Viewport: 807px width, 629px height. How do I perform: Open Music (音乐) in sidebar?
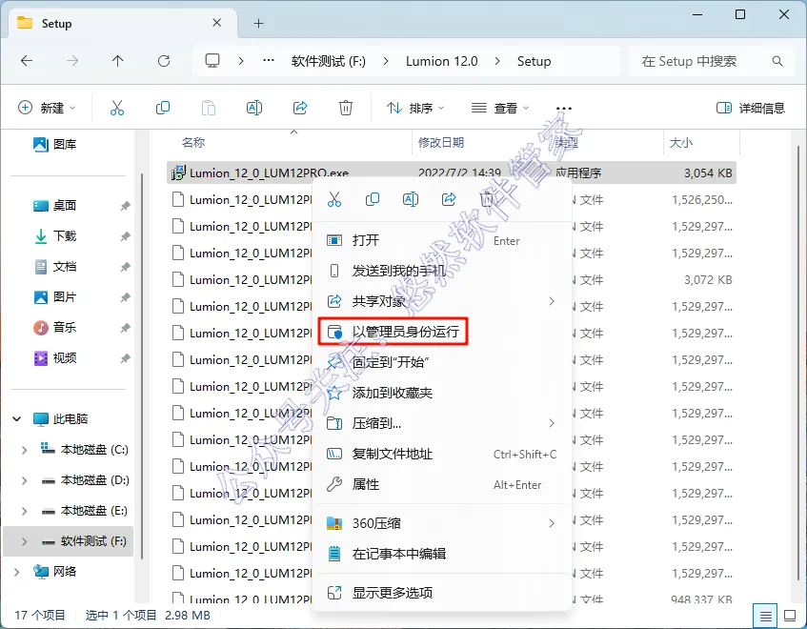point(54,328)
